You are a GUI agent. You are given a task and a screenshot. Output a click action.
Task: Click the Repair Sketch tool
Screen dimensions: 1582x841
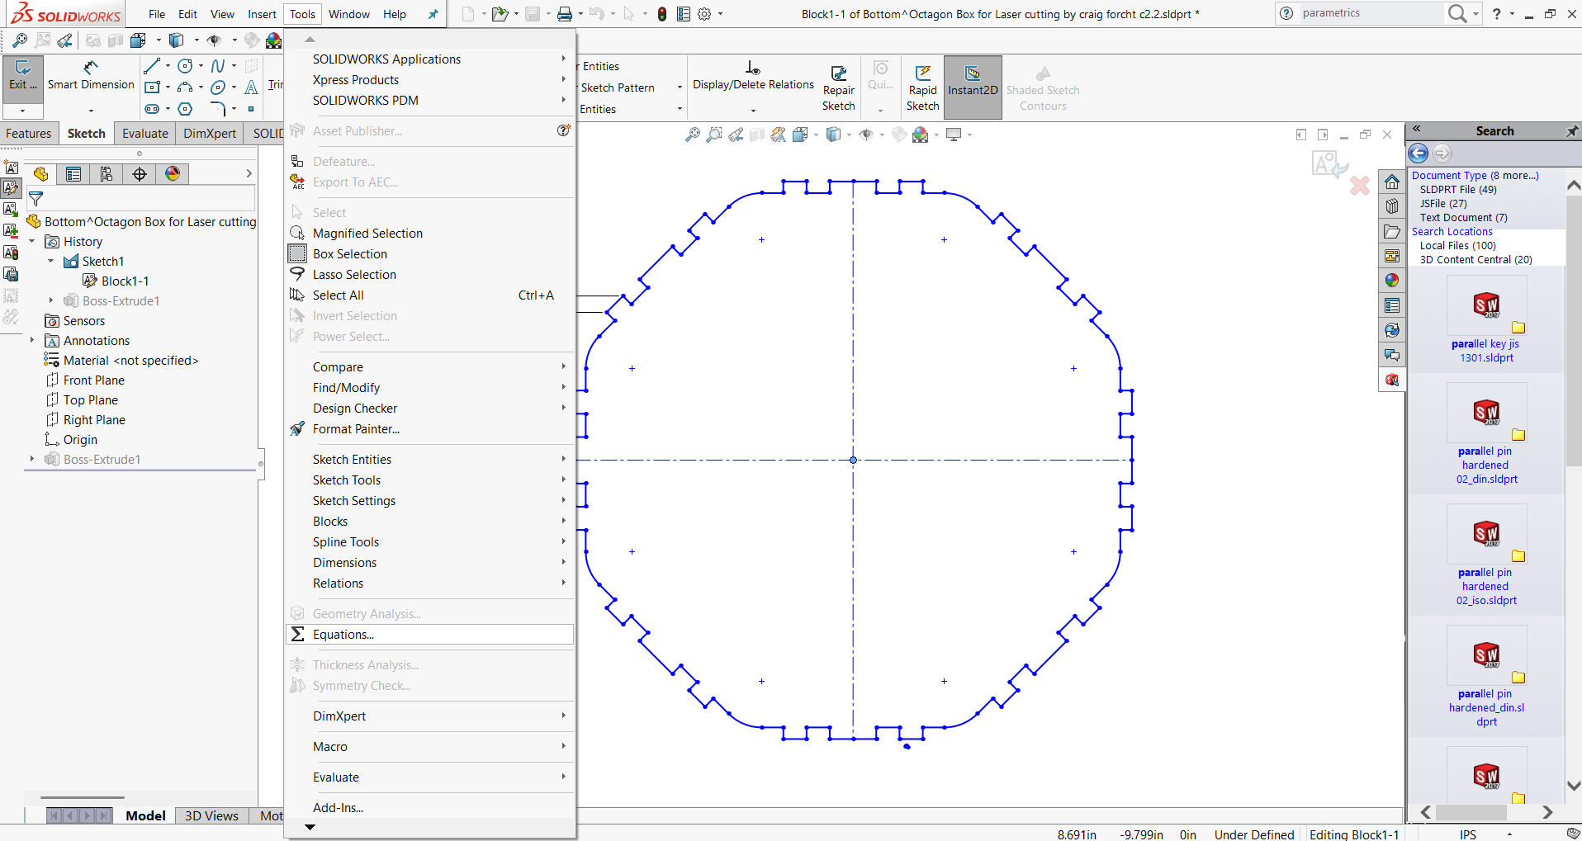(839, 87)
